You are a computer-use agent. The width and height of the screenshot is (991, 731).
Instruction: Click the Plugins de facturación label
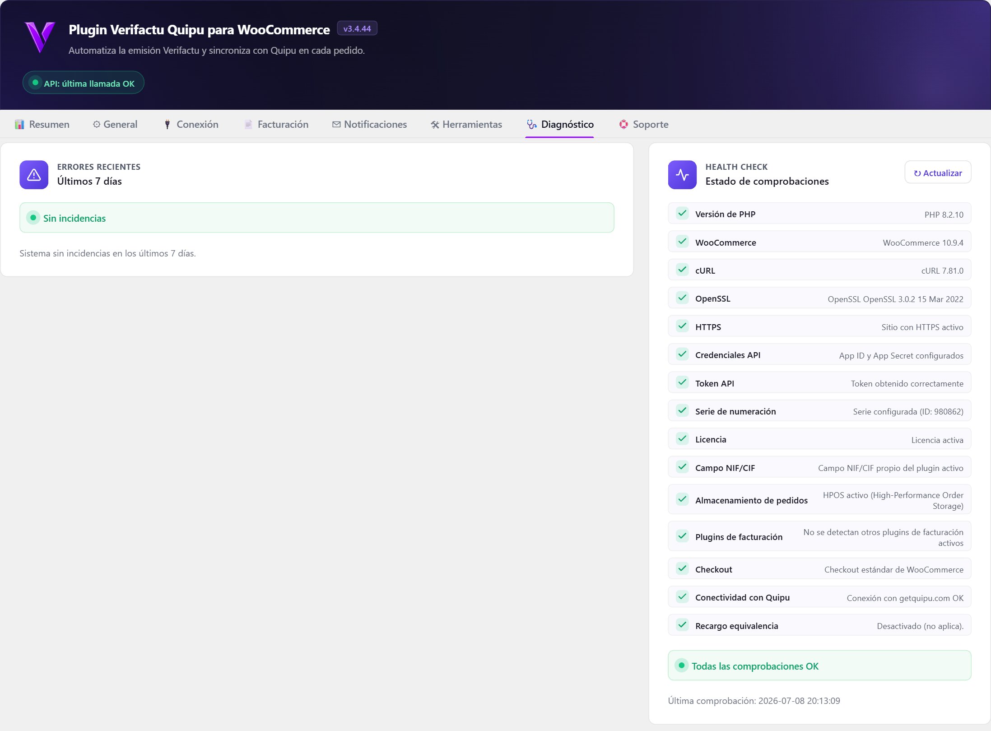(x=739, y=537)
